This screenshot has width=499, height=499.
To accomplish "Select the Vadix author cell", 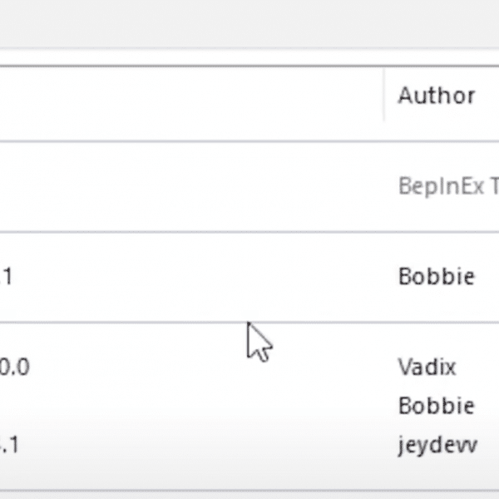I will 427,367.
